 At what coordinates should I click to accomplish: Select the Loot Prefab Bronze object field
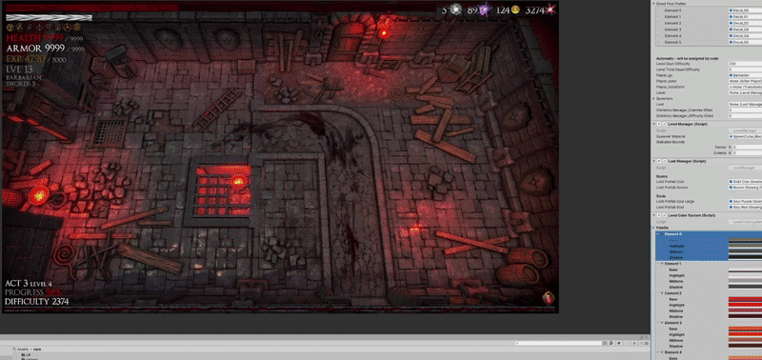(745, 187)
